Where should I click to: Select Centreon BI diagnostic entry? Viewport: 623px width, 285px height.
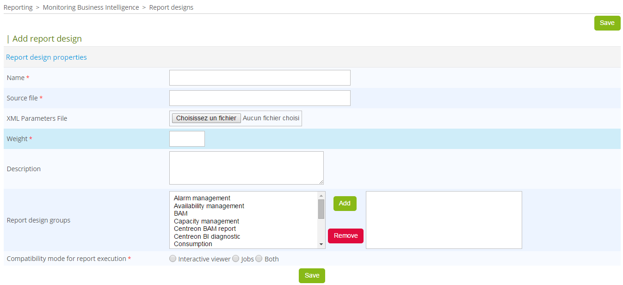tap(207, 236)
